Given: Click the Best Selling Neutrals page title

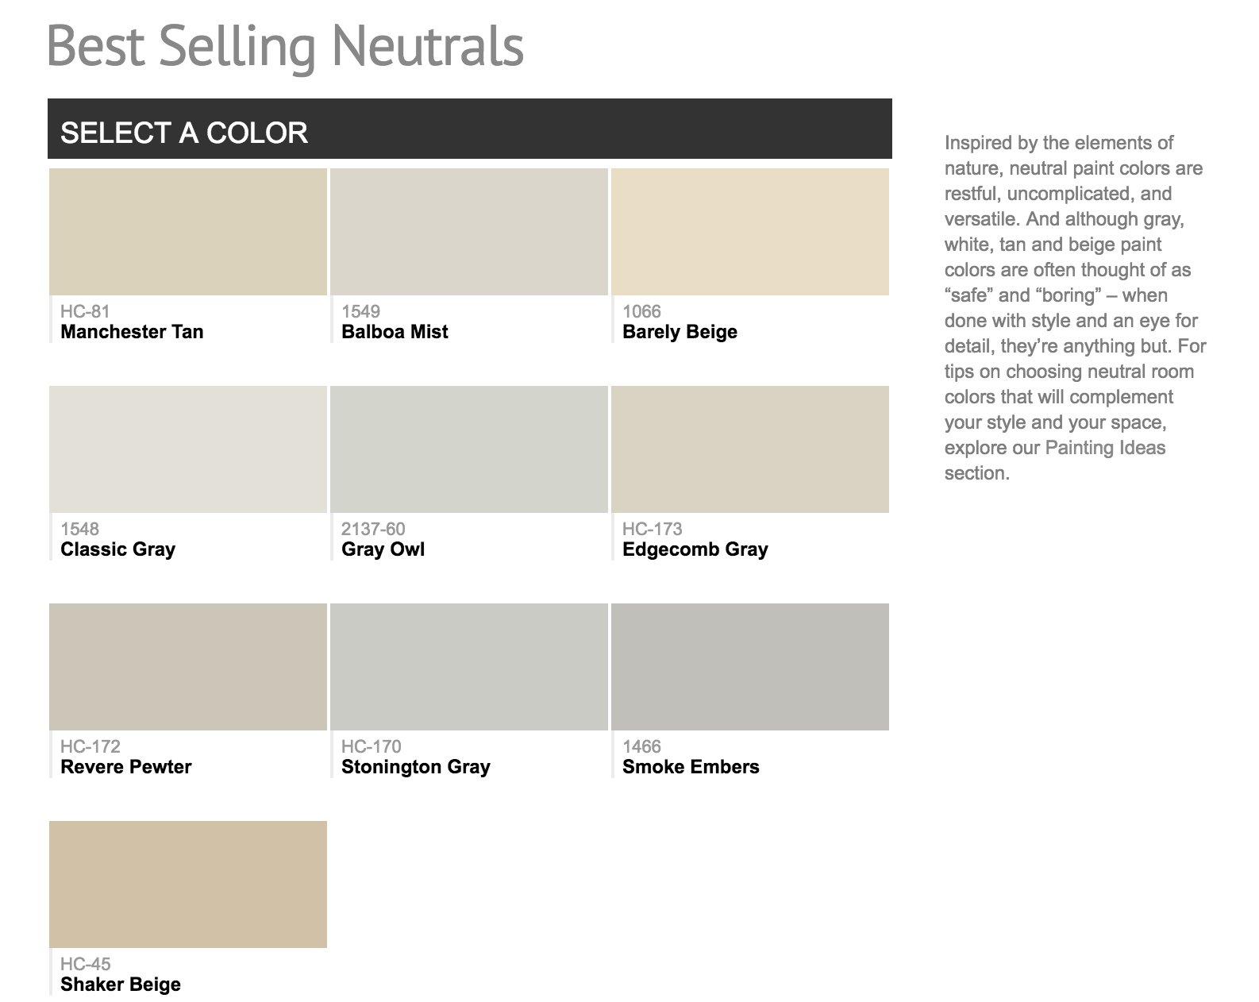Looking at the screenshot, I should click(286, 48).
